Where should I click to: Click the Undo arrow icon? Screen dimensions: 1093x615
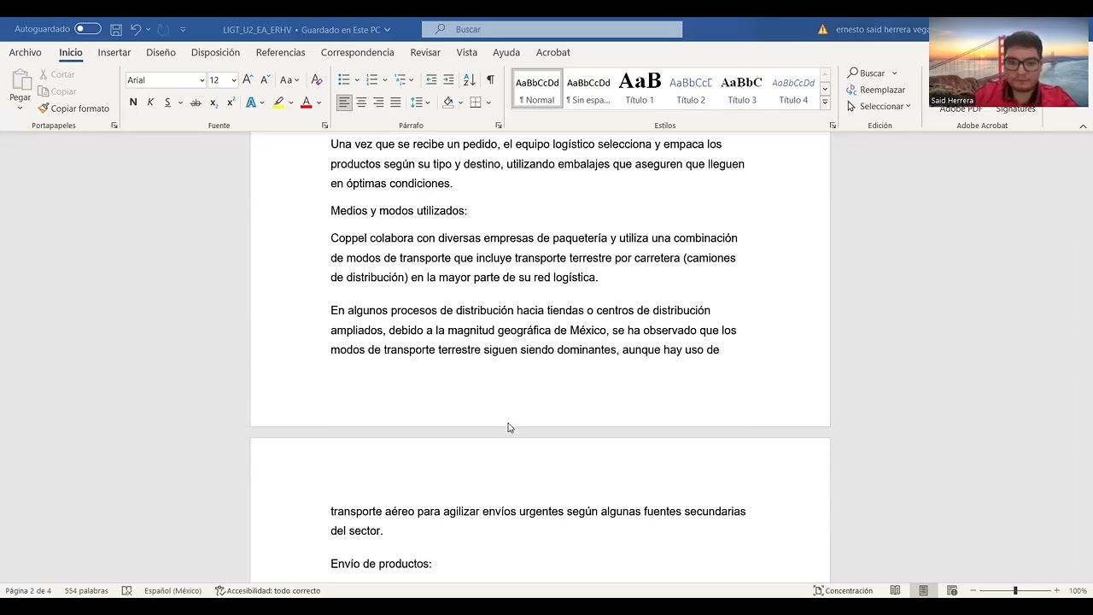(x=135, y=29)
